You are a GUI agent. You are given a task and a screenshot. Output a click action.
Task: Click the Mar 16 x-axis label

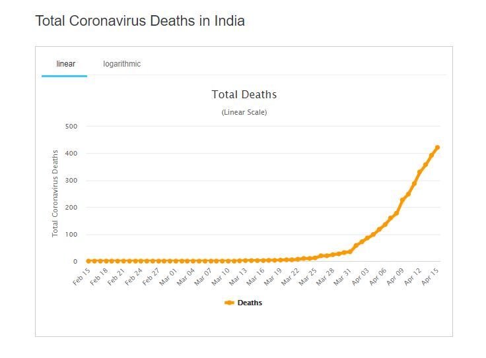click(x=256, y=276)
